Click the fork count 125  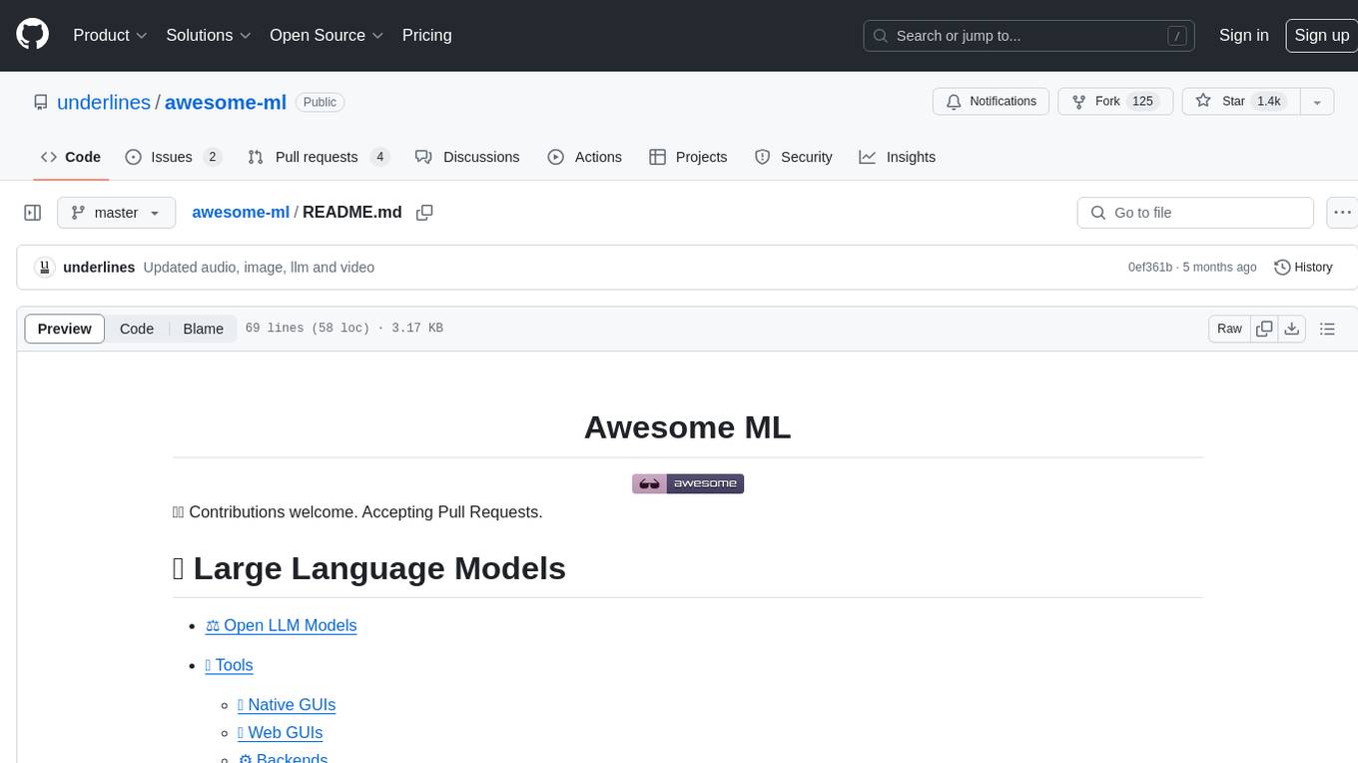[x=1143, y=102]
